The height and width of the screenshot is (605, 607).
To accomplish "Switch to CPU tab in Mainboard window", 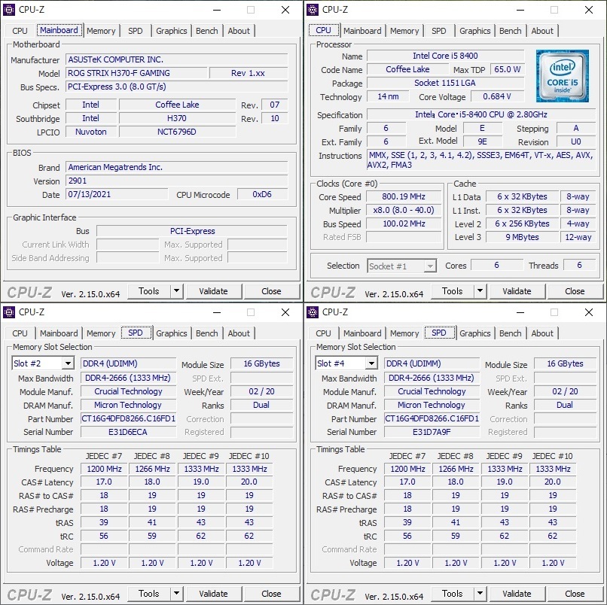I will tap(20, 31).
